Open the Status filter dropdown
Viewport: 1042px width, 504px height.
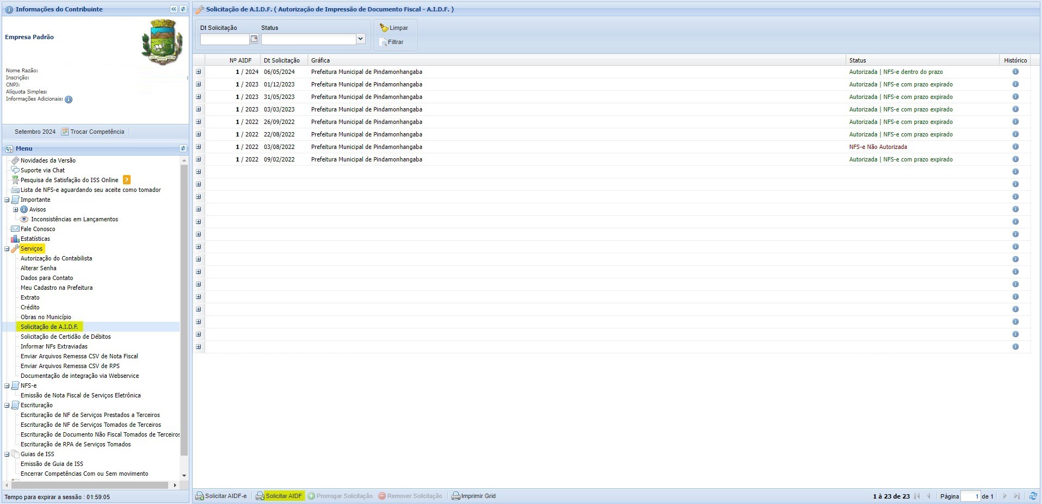(360, 39)
